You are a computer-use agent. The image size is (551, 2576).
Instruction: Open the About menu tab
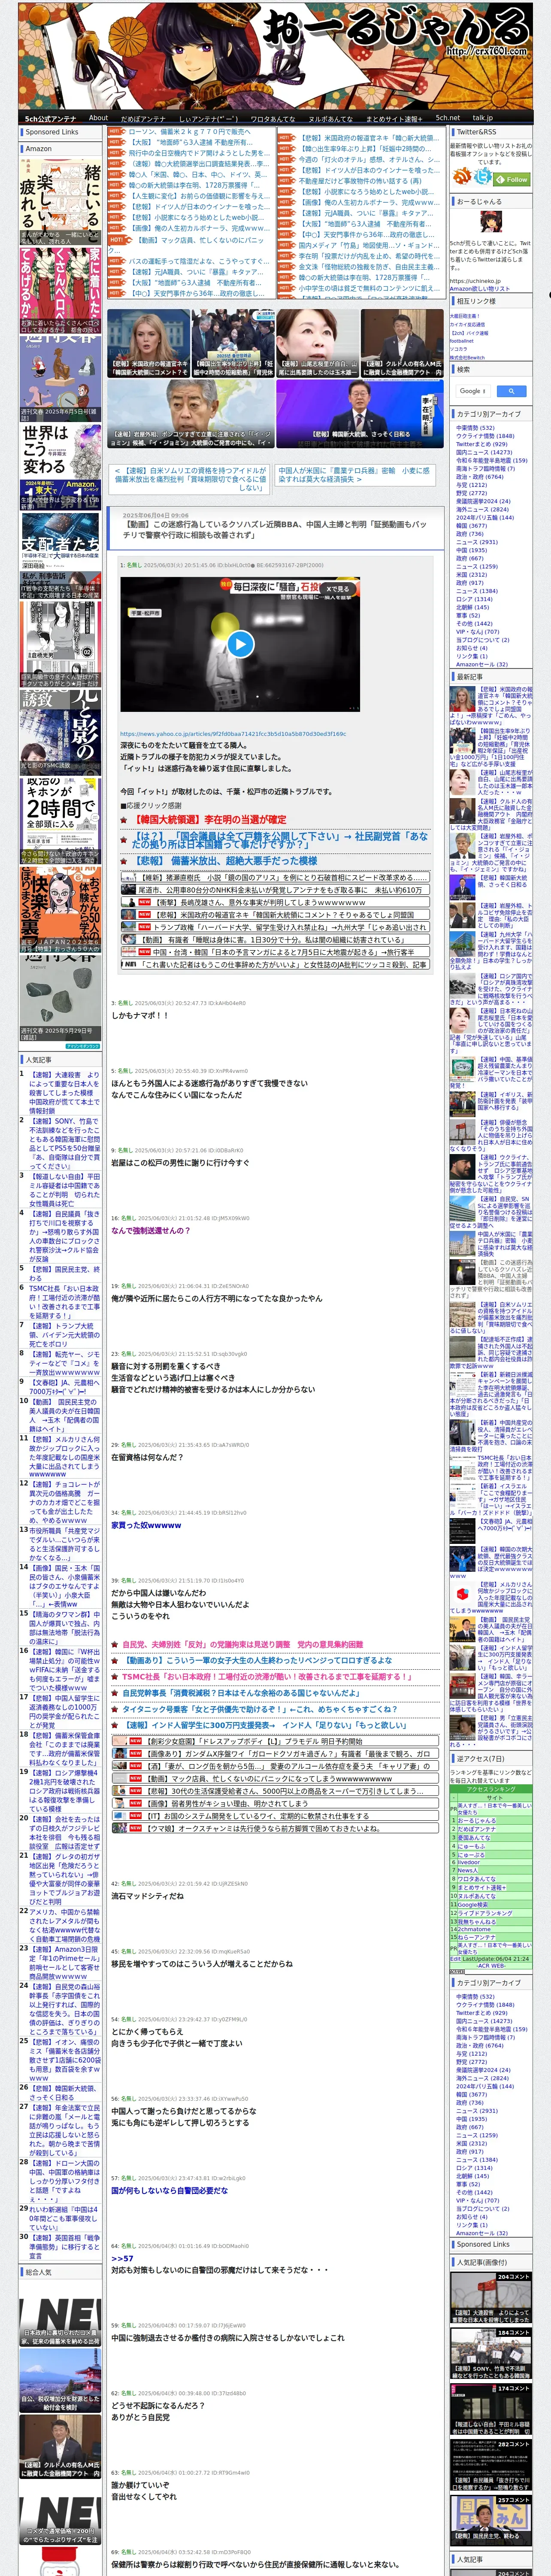click(98, 118)
